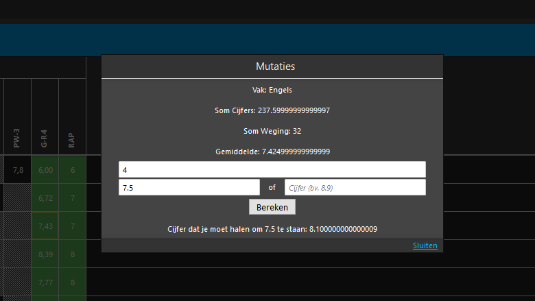Click the required grade result text
535x301 pixels.
(272, 229)
